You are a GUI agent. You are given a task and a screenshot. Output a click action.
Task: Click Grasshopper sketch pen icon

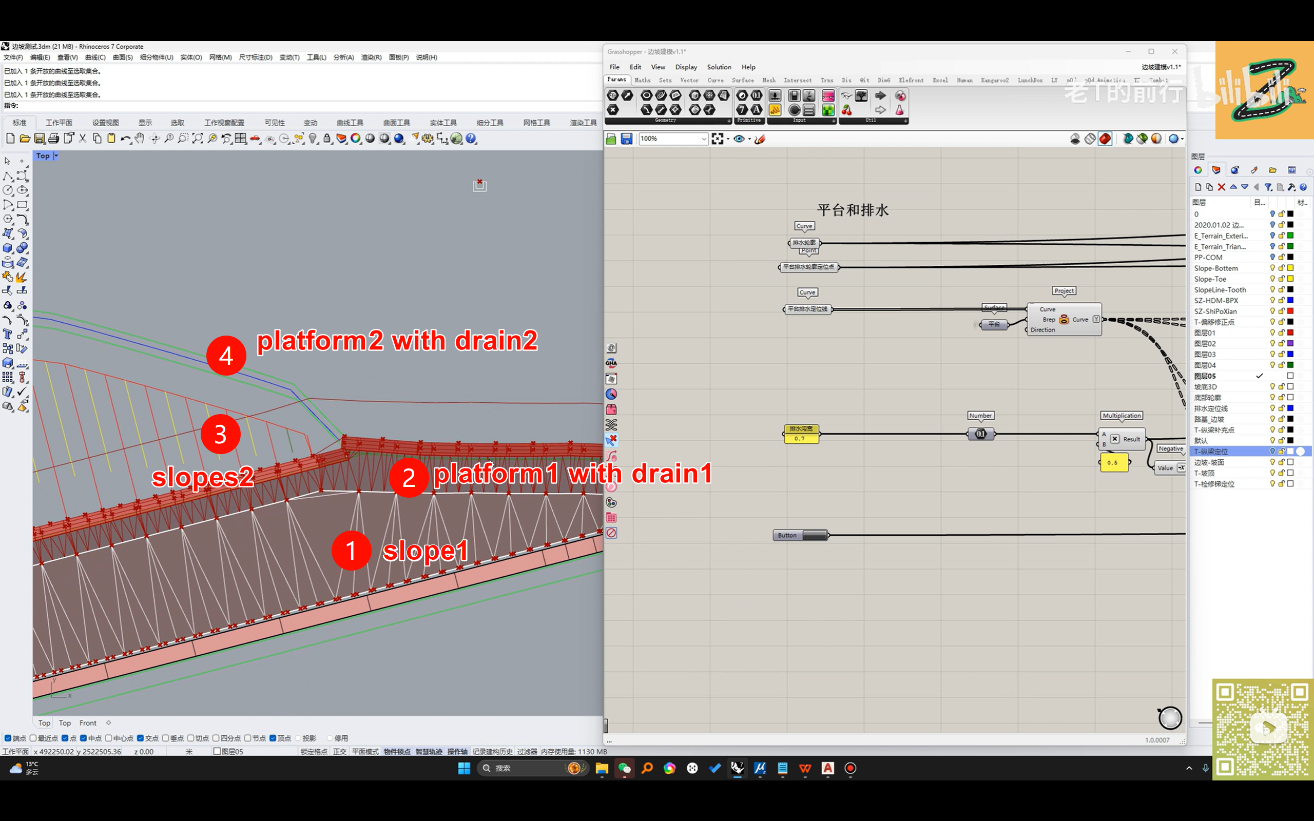760,139
